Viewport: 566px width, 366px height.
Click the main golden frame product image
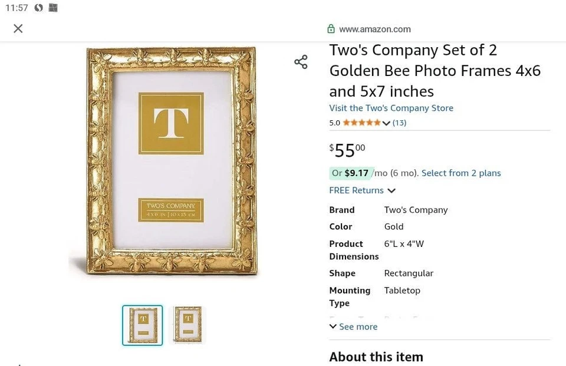point(171,161)
